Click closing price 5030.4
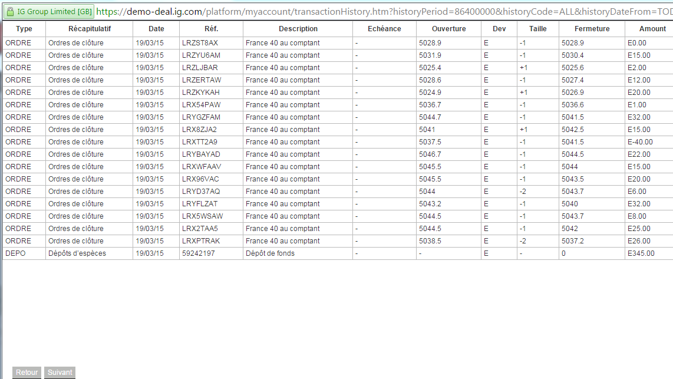This screenshot has height=379, width=673. point(573,55)
